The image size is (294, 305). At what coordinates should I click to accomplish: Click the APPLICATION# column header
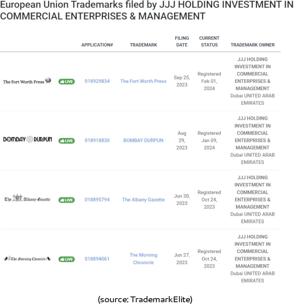[x=97, y=45]
